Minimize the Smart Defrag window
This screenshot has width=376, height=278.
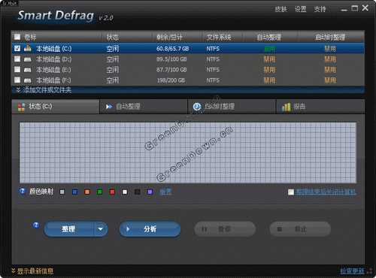pyautogui.click(x=344, y=10)
